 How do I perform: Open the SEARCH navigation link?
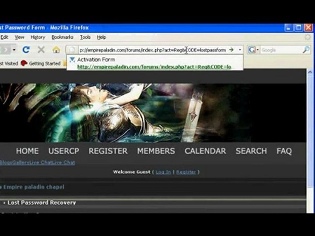point(251,151)
